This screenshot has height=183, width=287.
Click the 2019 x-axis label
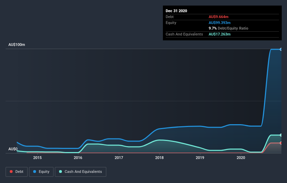200,158
